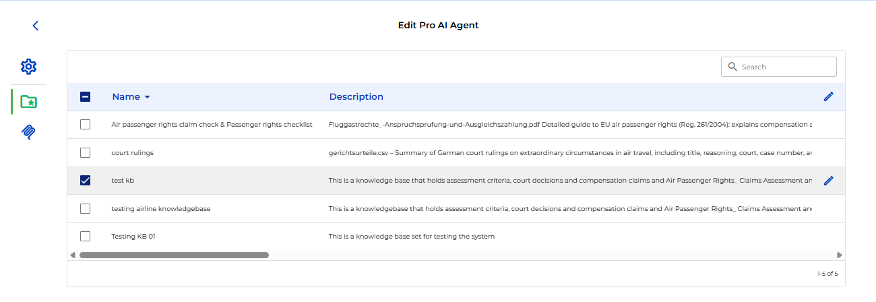The height and width of the screenshot is (302, 876).
Task: Click the right arrow of horizontal scrollbar
Action: pos(839,255)
